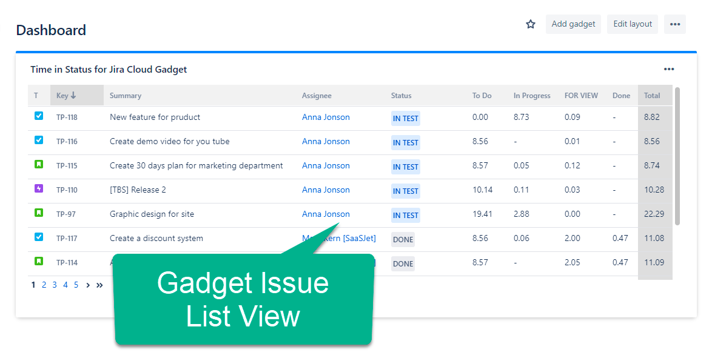Image resolution: width=712 pixels, height=364 pixels.
Task: Click the Edit layout button
Action: click(633, 24)
